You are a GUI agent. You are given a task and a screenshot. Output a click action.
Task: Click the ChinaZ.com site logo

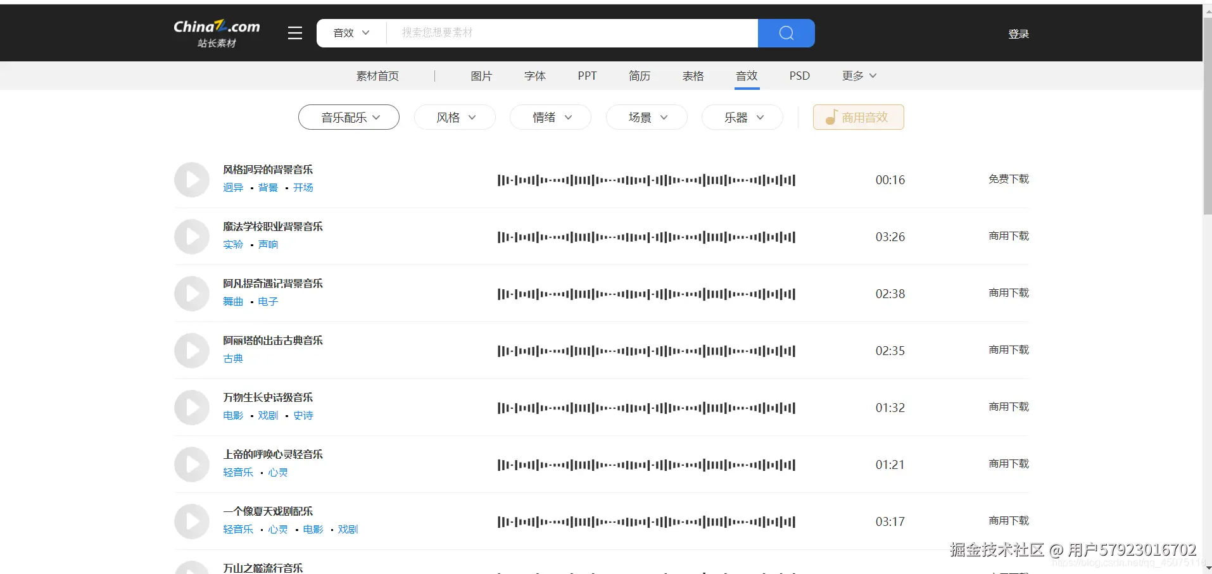216,32
